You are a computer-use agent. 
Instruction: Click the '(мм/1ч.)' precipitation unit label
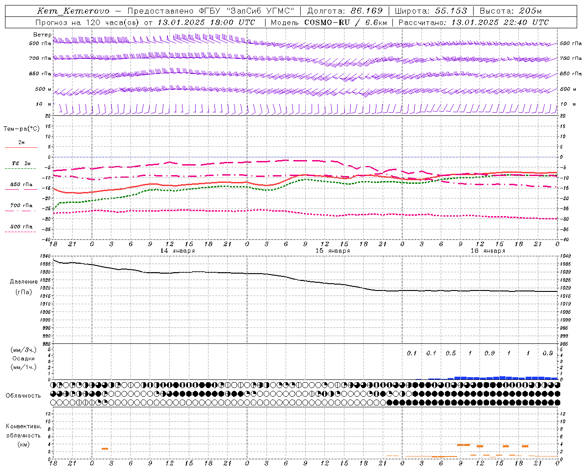tap(24, 367)
